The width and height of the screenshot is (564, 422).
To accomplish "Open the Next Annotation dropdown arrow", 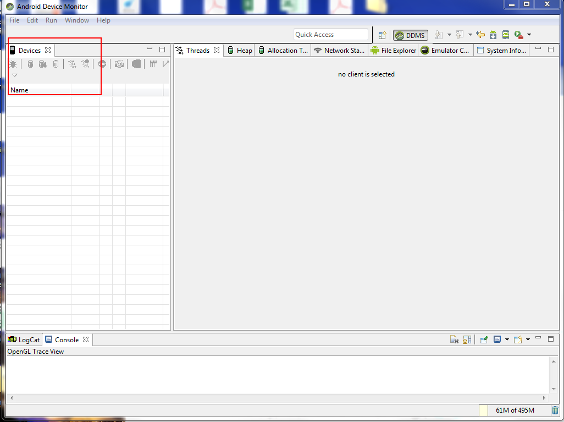I will click(449, 35).
